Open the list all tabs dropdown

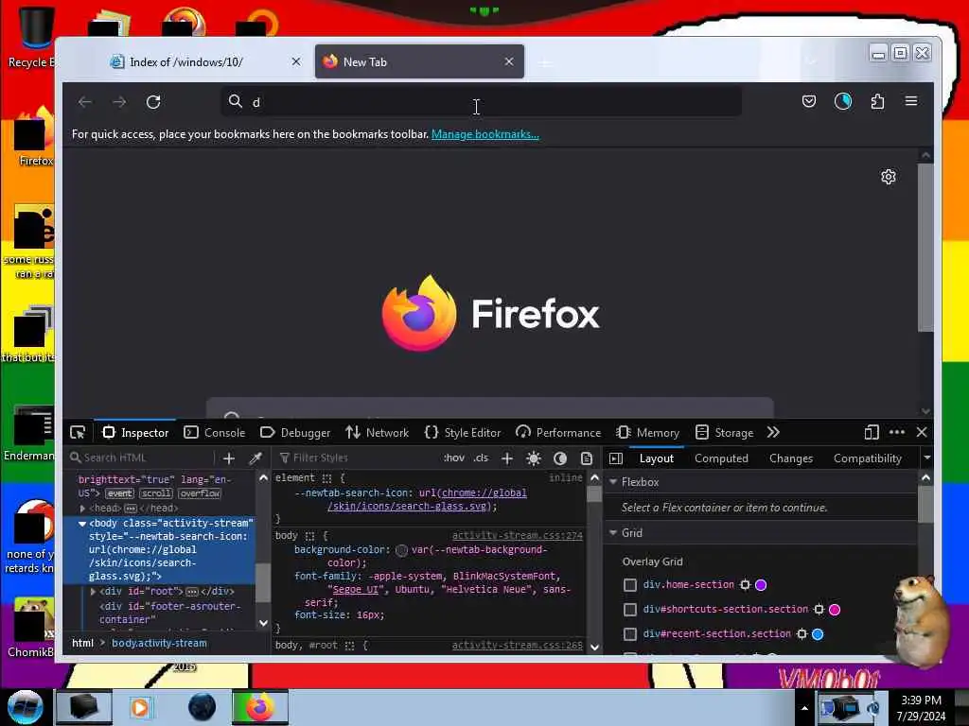[x=811, y=61]
